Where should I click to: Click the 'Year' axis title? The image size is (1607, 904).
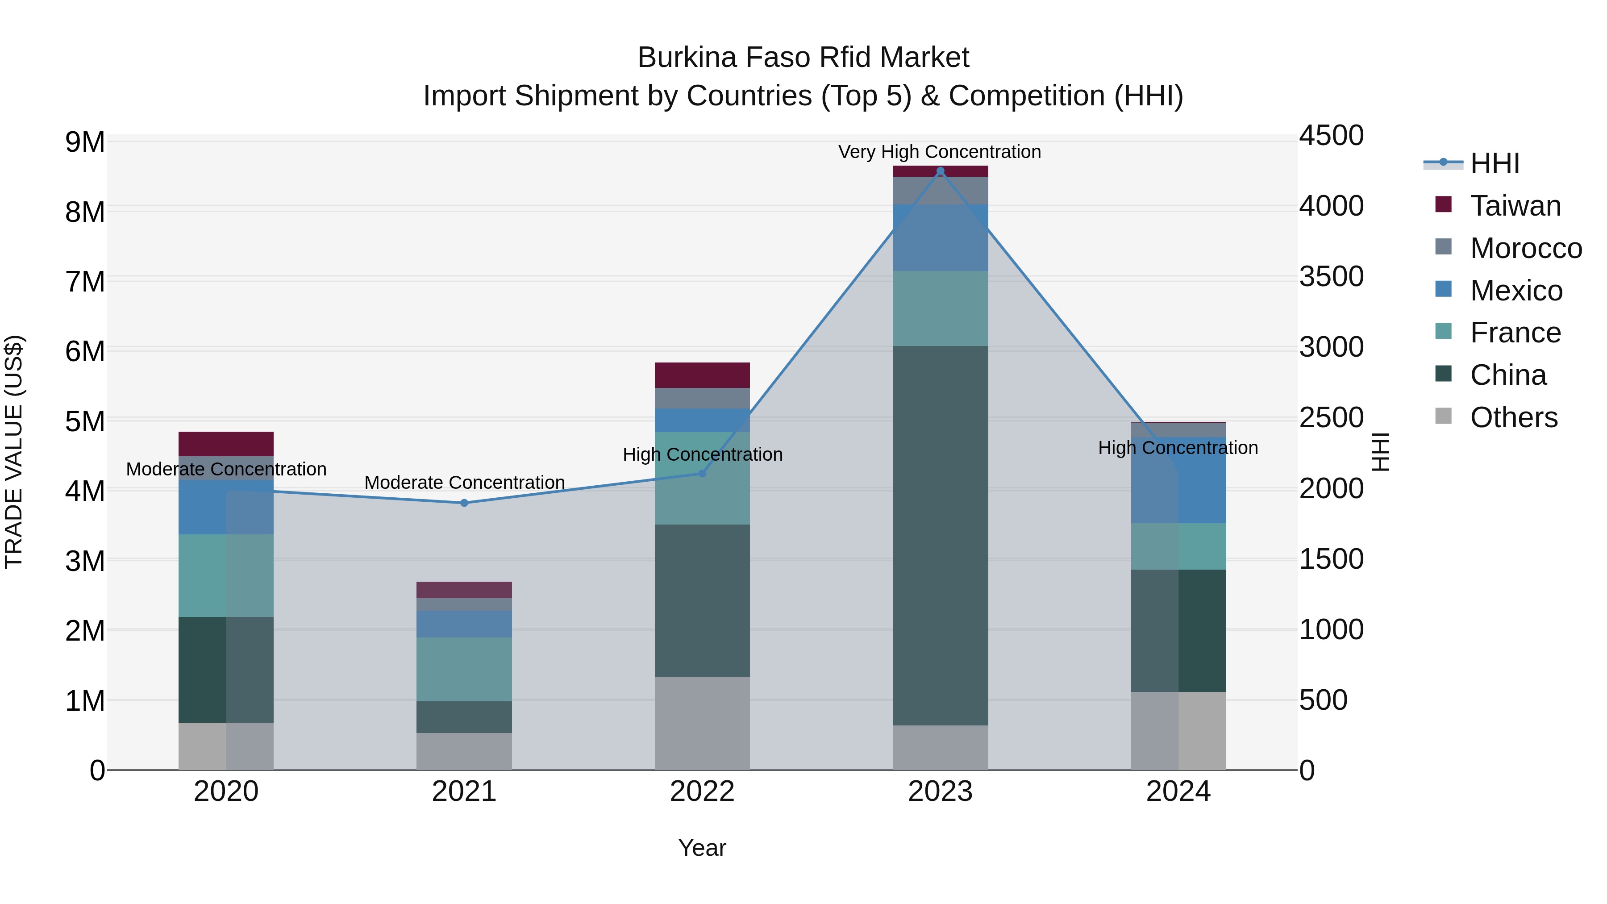tap(703, 848)
